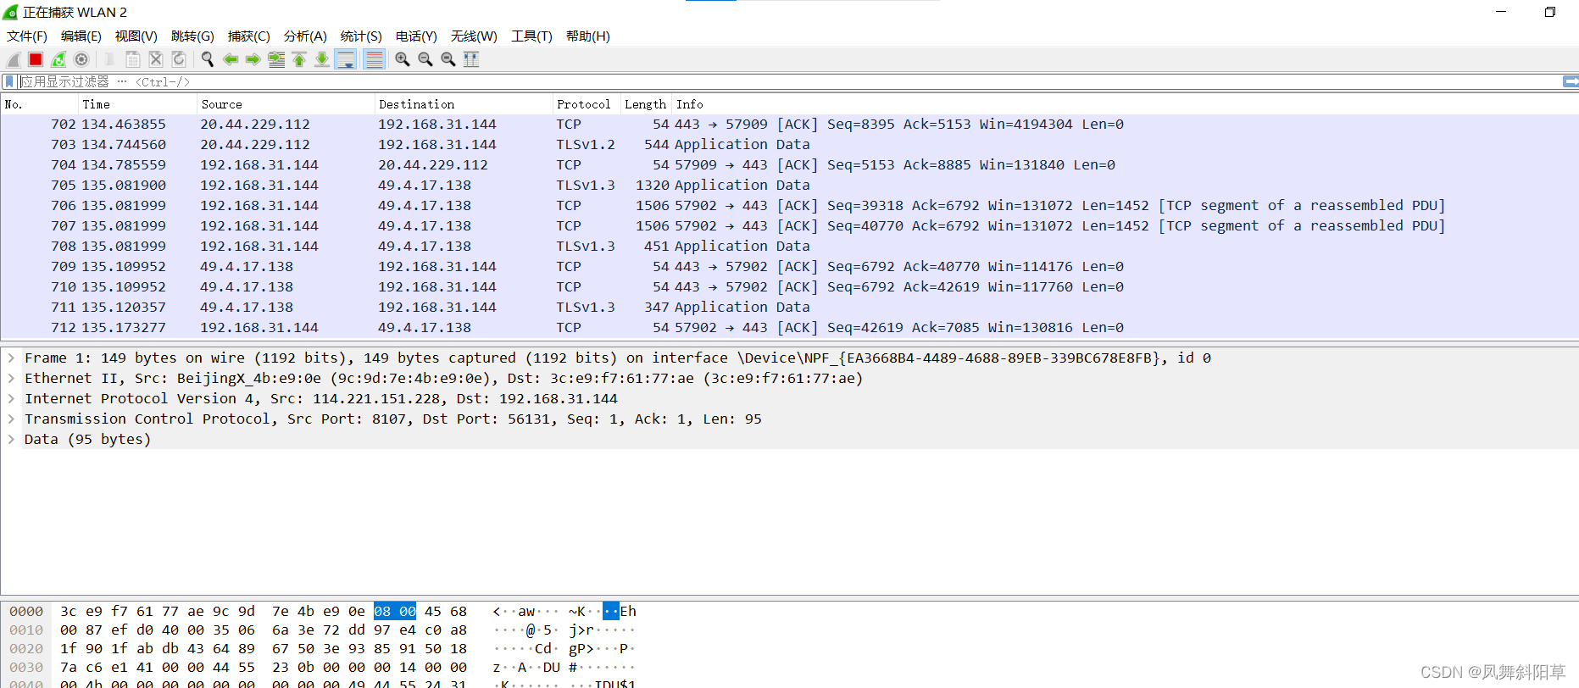
Task: Open the 捕获(C) menu
Action: (249, 36)
